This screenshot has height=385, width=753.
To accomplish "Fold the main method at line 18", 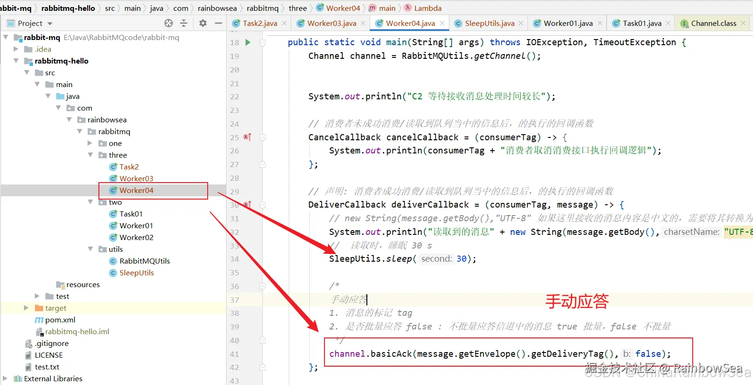I will click(263, 42).
